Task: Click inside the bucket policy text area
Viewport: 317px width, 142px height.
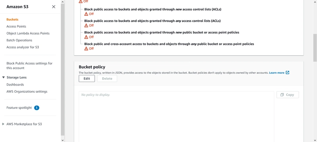Action: tap(176, 117)
